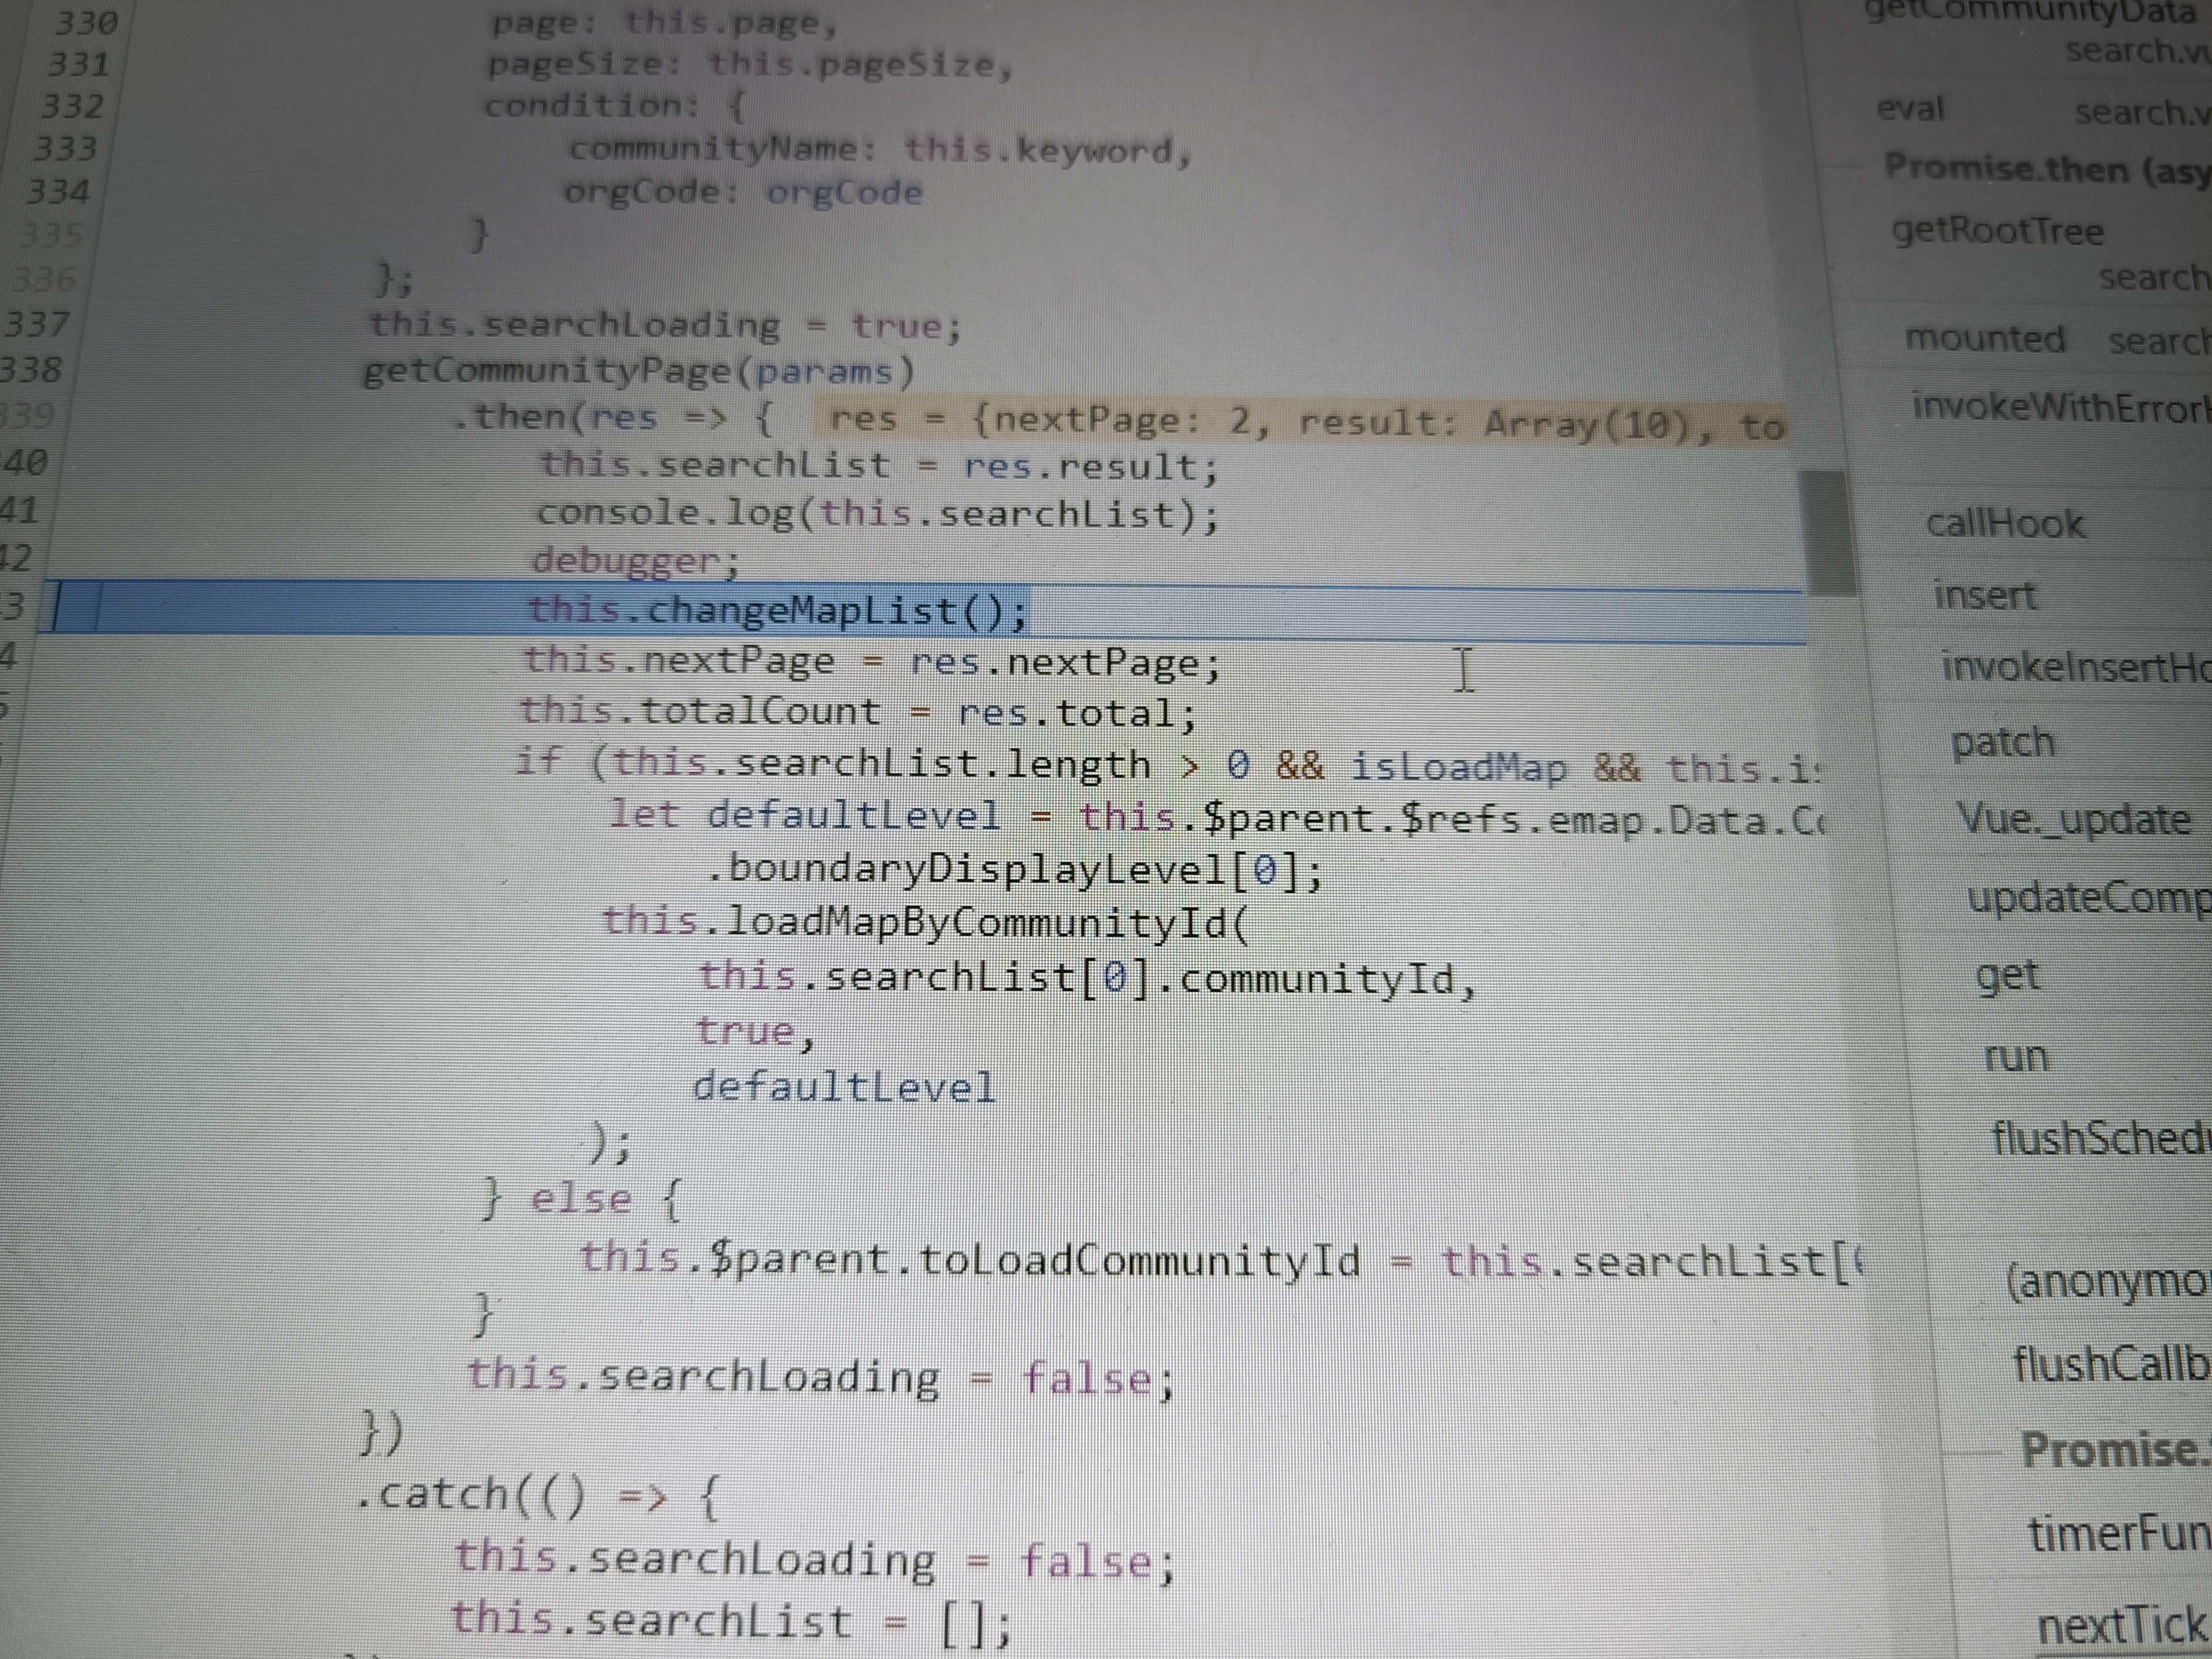The height and width of the screenshot is (1659, 2212).
Task: Select the eval call stack frame
Action: (x=1909, y=108)
